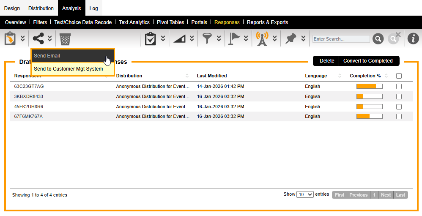The width and height of the screenshot is (422, 216).
Task: Click the clipboard checkmark icon
Action: coord(150,39)
